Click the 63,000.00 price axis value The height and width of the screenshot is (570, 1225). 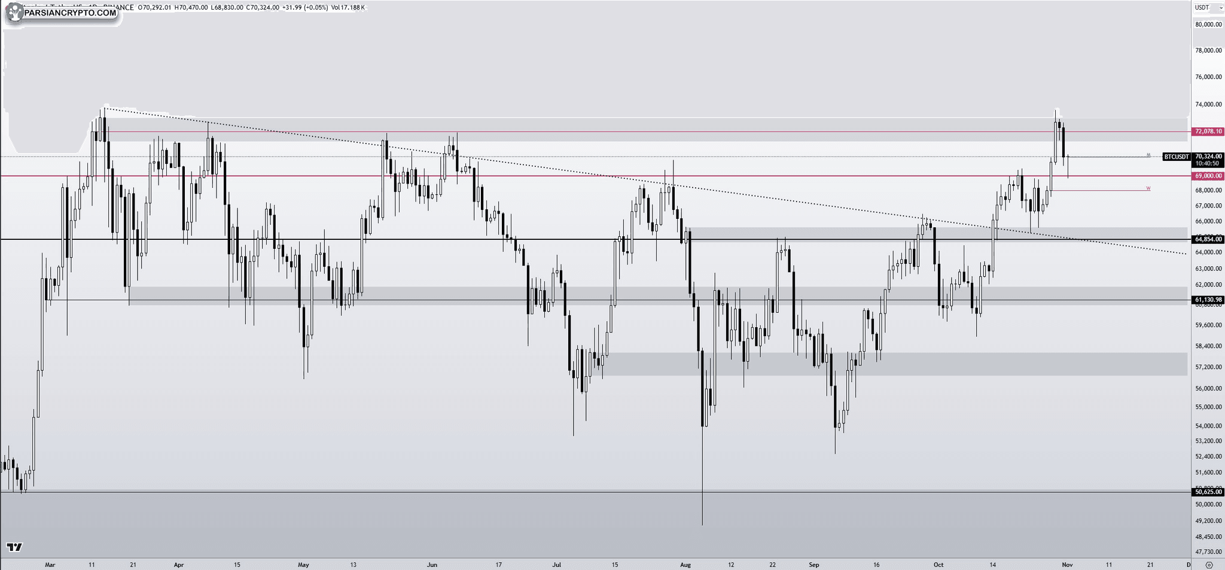[x=1208, y=269]
